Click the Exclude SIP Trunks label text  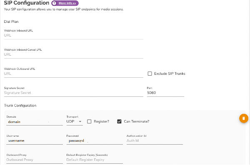[170, 74]
